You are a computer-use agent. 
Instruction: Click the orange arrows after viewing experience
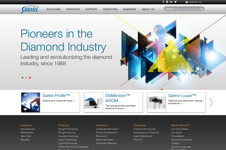click(x=182, y=103)
